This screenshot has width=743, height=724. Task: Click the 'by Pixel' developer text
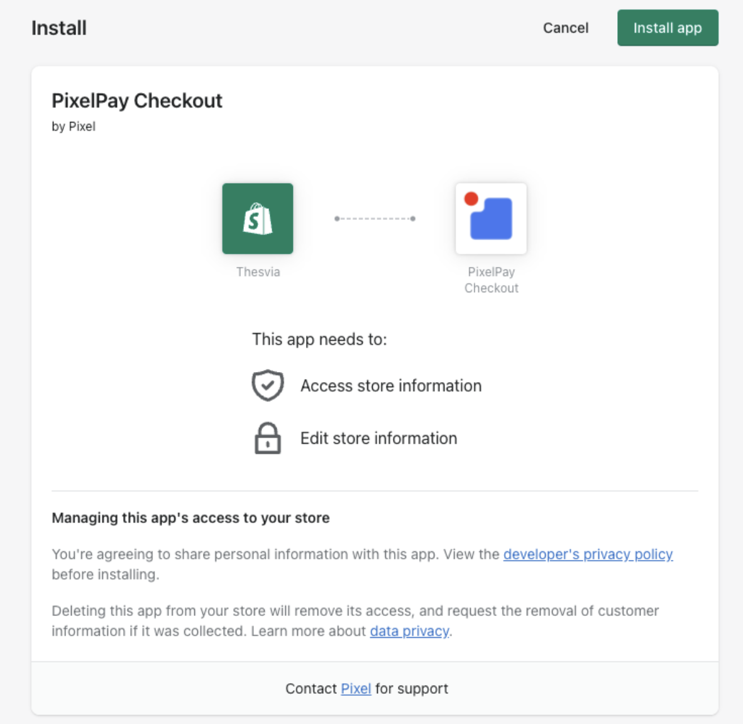tap(74, 126)
